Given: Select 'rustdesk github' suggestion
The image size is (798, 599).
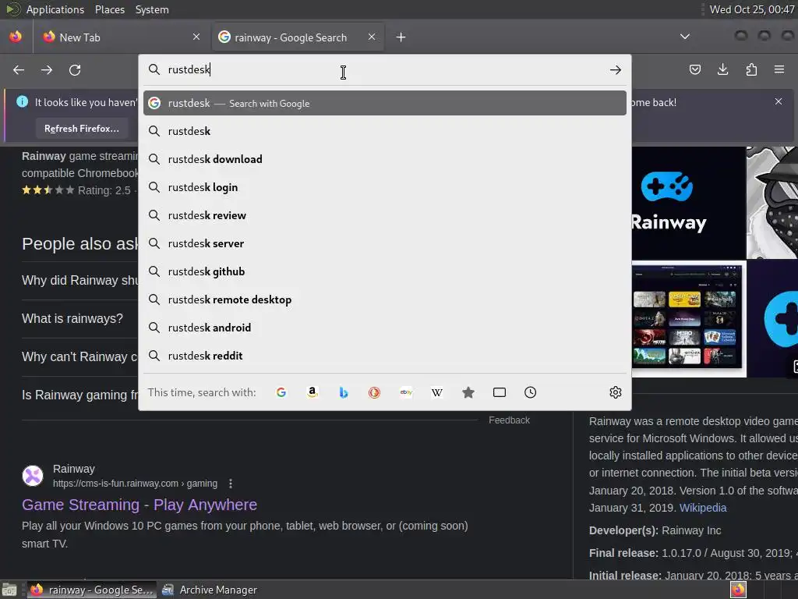Looking at the screenshot, I should 385,271.
